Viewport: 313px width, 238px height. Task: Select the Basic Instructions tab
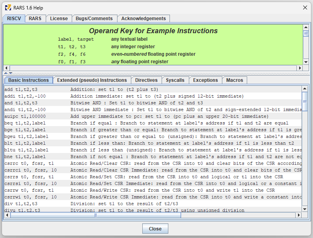point(28,80)
